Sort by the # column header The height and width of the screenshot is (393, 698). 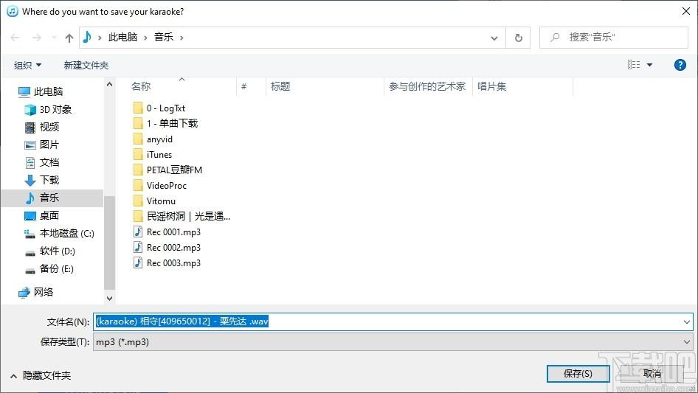pos(244,86)
